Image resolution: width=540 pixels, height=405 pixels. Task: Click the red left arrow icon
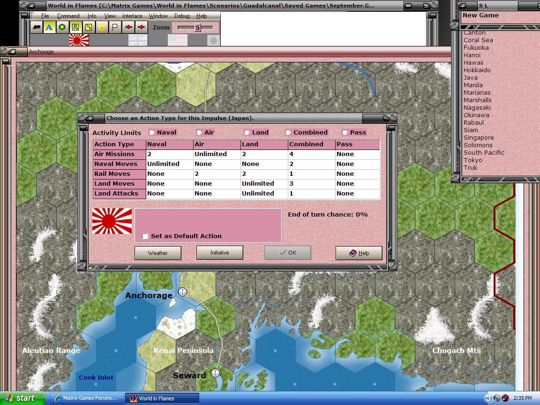128,27
